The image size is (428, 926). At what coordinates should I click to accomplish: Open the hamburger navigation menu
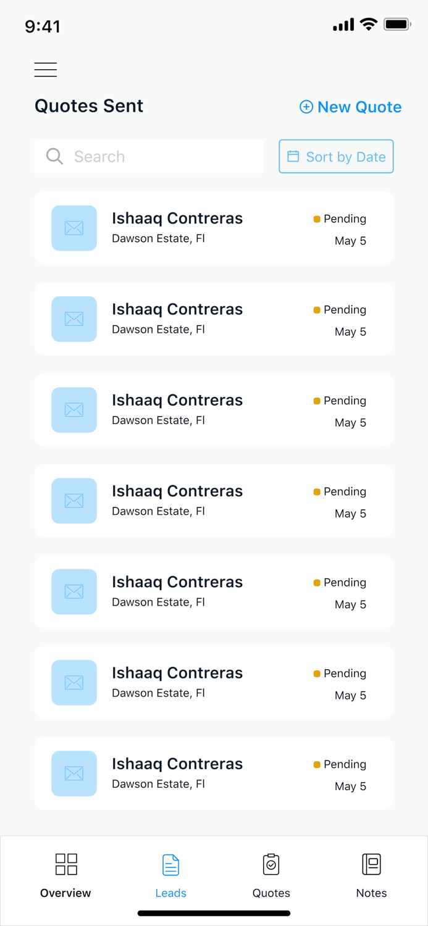pos(45,69)
